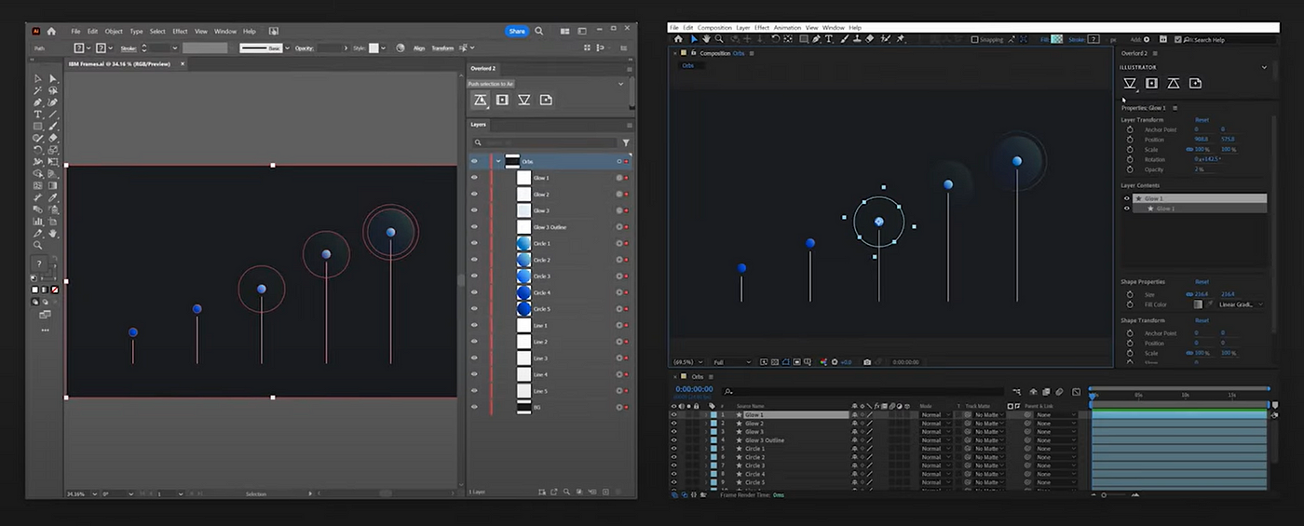Image resolution: width=1304 pixels, height=526 pixels.
Task: Click the Position stopwatch in the Properties panel
Action: pos(1130,140)
